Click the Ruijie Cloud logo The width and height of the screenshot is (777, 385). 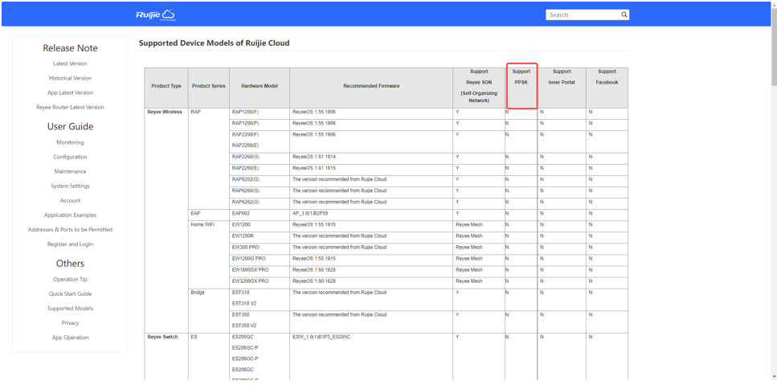(x=155, y=14)
